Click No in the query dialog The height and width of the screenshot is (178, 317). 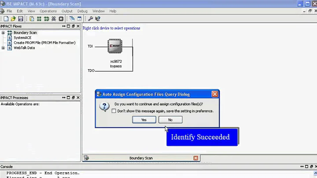coord(170,120)
